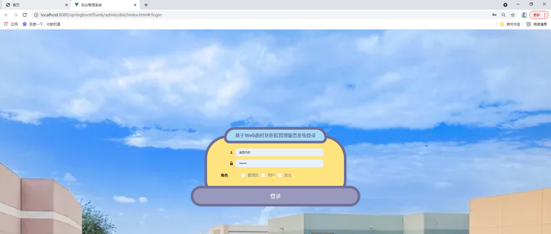Select the 医生 role radio button
Image resolution: width=551 pixels, height=234 pixels.
coord(280,175)
